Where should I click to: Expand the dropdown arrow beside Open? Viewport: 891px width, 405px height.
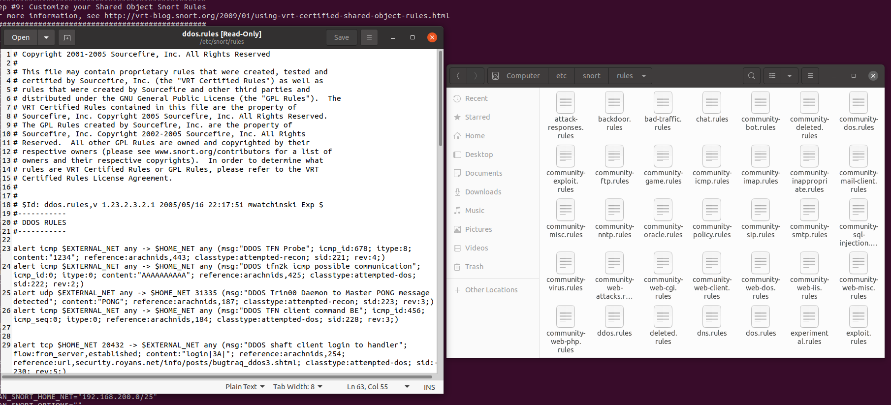[x=46, y=37]
